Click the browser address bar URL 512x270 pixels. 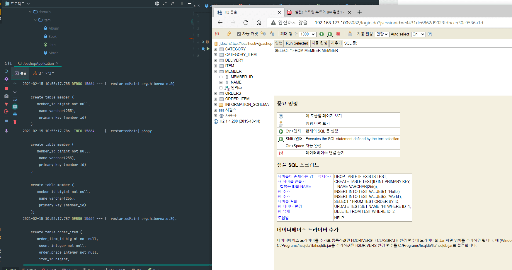pos(399,23)
